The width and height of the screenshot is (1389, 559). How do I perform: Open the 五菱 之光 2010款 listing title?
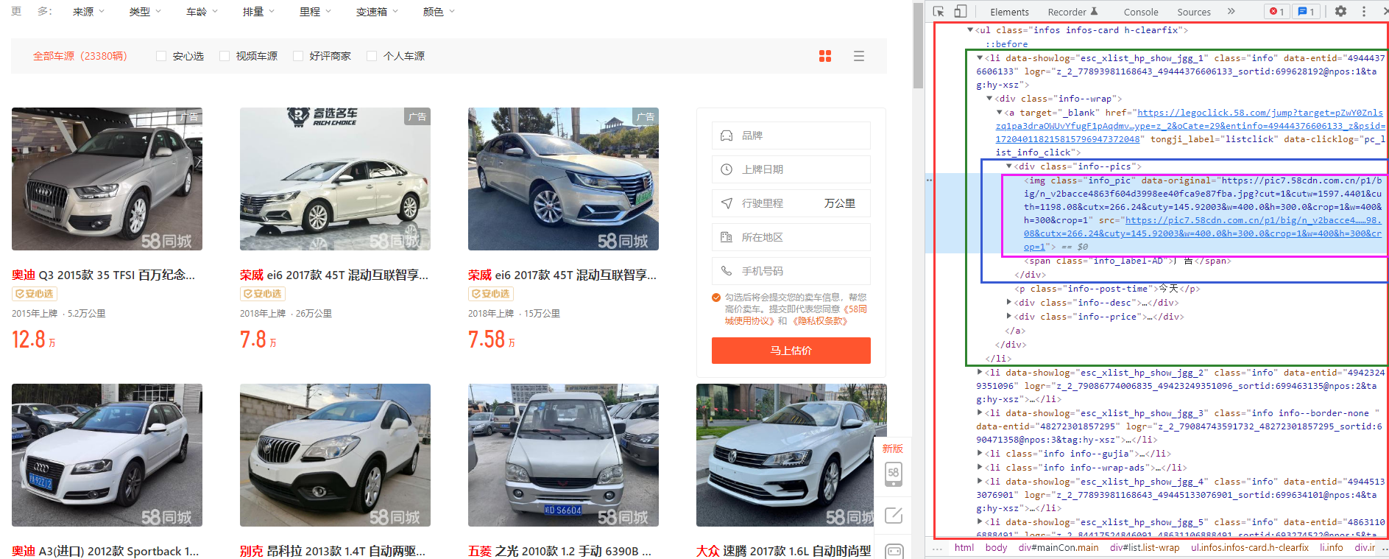click(x=559, y=551)
